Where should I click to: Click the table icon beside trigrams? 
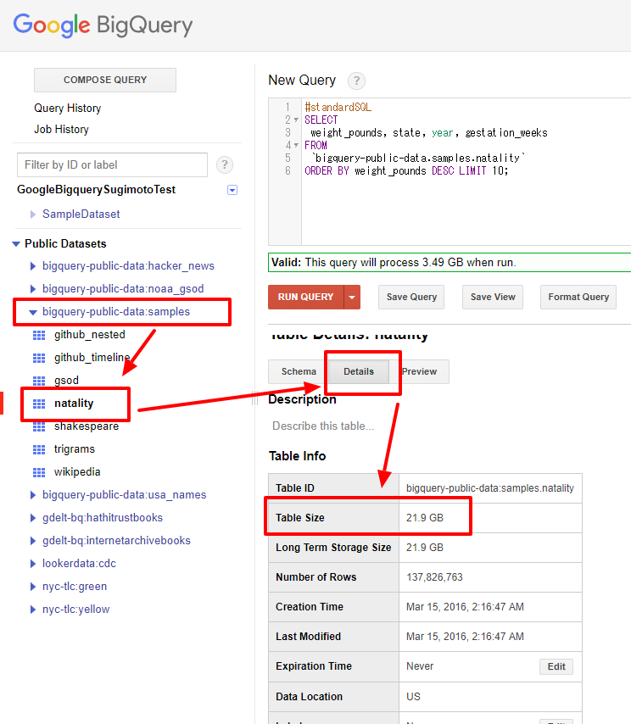pos(39,449)
